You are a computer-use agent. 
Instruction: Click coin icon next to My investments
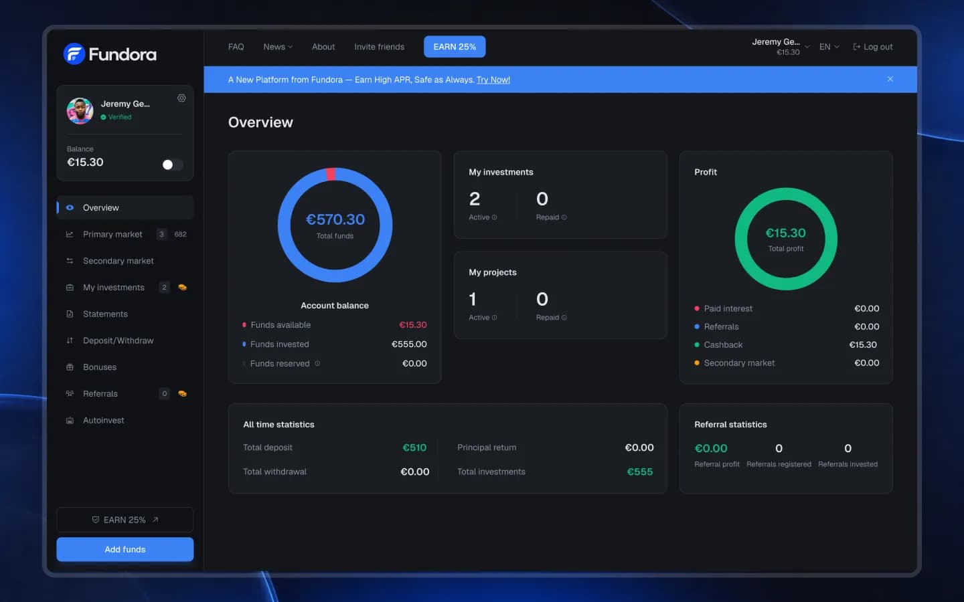pyautogui.click(x=182, y=288)
